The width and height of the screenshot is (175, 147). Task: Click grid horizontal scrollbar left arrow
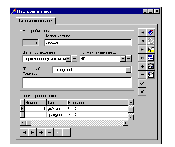[23, 123]
